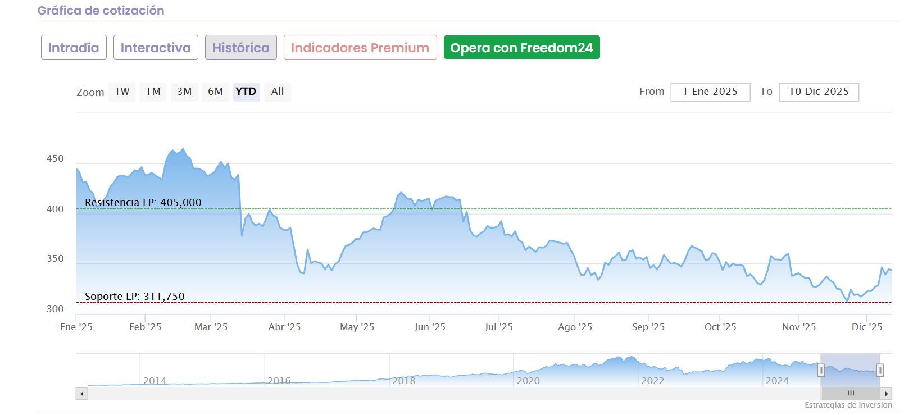Set zoom range to 1M
The height and width of the screenshot is (415, 904).
point(153,92)
